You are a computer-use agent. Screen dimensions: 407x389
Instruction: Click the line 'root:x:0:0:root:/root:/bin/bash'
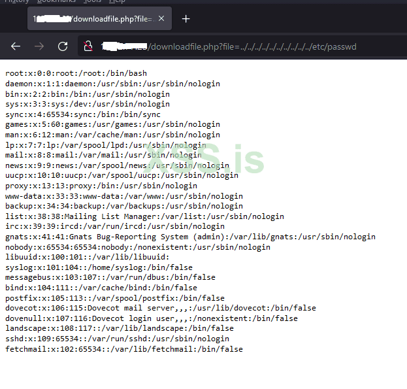click(x=76, y=73)
